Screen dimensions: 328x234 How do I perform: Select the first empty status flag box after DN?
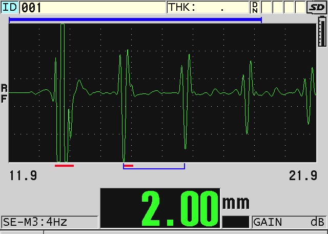tap(267, 7)
